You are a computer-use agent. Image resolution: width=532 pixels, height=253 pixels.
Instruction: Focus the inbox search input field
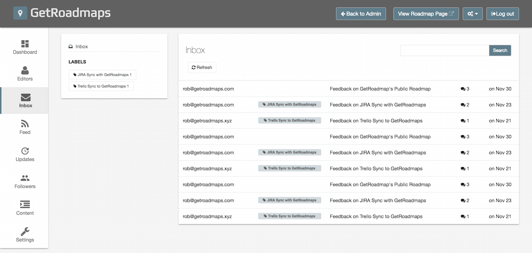point(445,51)
